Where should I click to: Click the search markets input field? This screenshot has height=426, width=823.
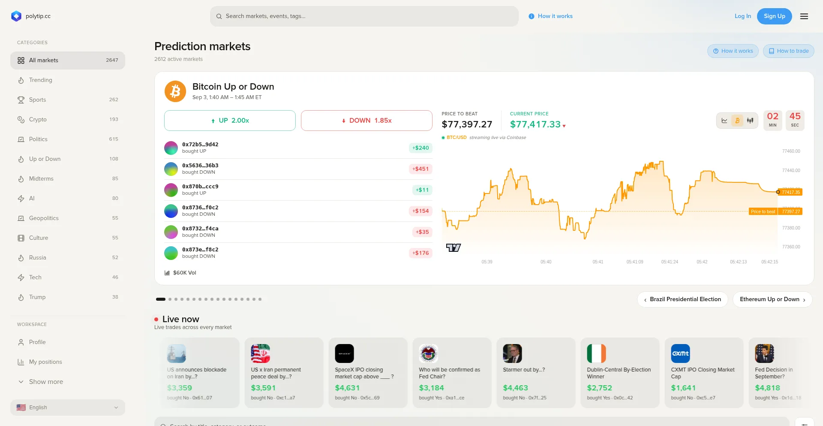point(364,16)
